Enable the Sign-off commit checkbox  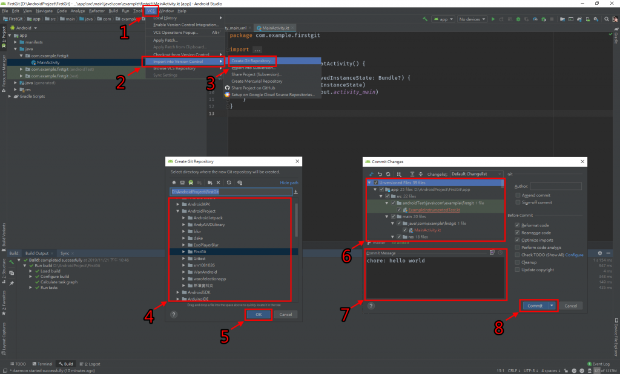517,202
